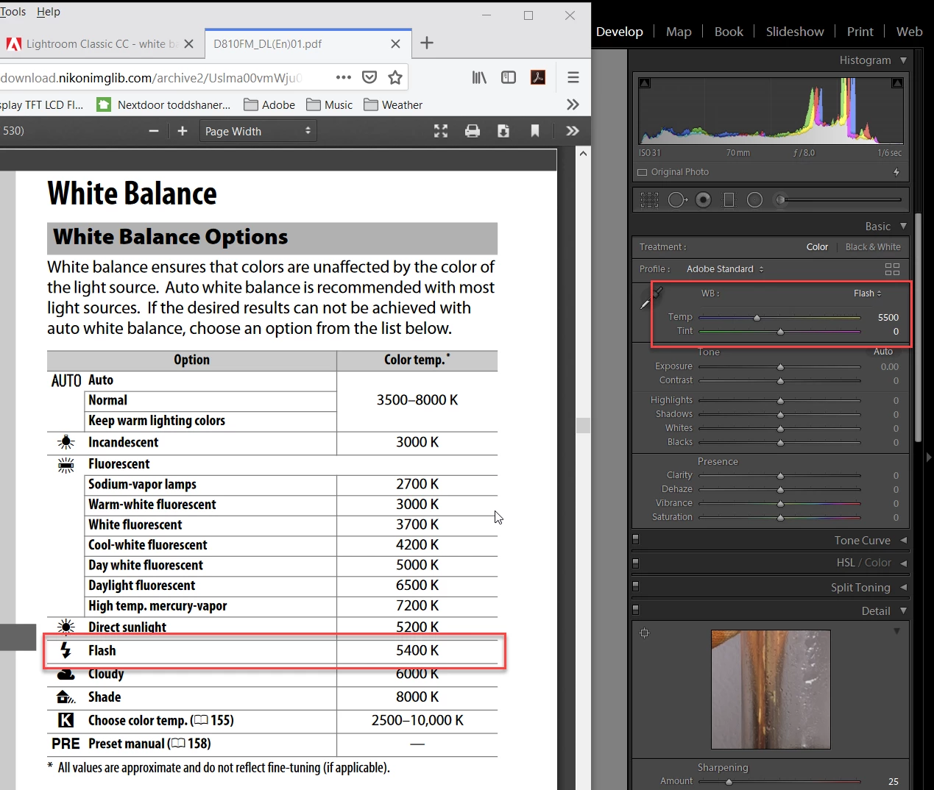Open the Page Width zoom dropdown
Image resolution: width=934 pixels, height=790 pixels.
pos(258,131)
